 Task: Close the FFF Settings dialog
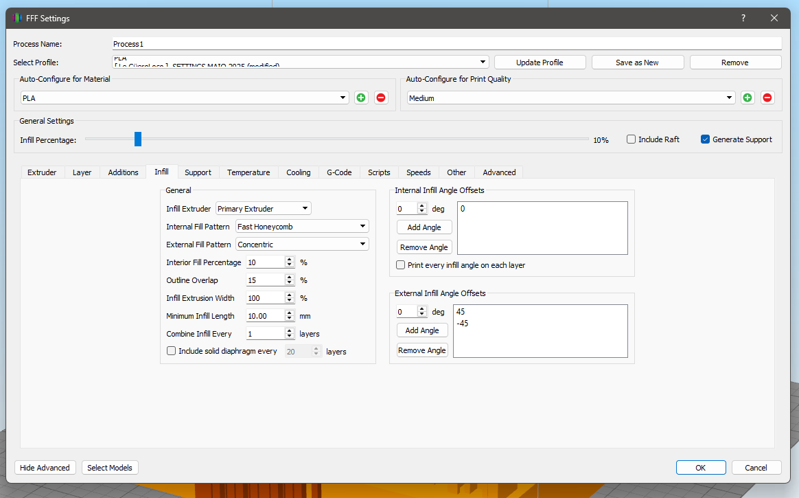pyautogui.click(x=774, y=19)
